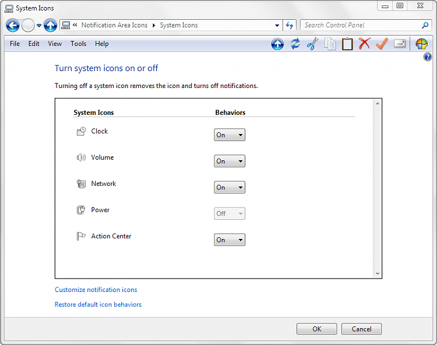Select the Action Center label text
Viewport: 437px width, 345px height.
[111, 236]
